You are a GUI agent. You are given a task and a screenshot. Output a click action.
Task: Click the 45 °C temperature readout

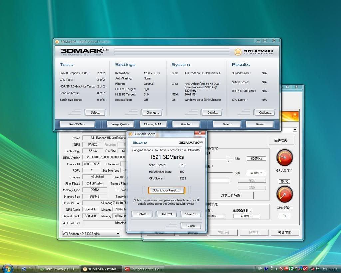click(x=284, y=182)
